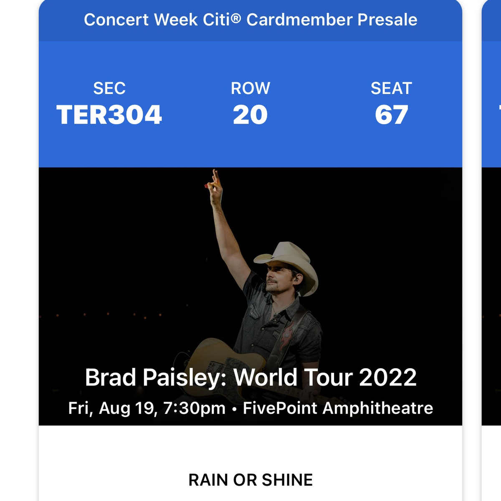Click the ROW header label

(250, 89)
